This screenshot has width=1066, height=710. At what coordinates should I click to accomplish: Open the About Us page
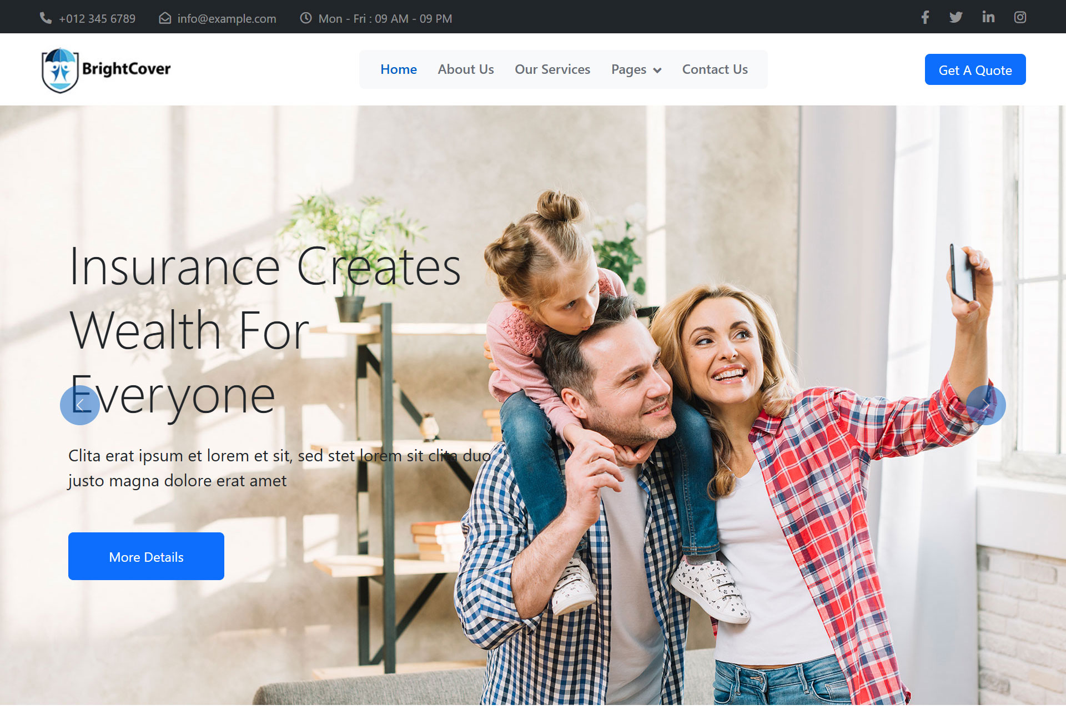[465, 69]
